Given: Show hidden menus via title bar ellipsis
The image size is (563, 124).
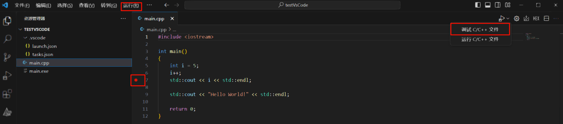Looking at the screenshot, I should (x=149, y=5).
